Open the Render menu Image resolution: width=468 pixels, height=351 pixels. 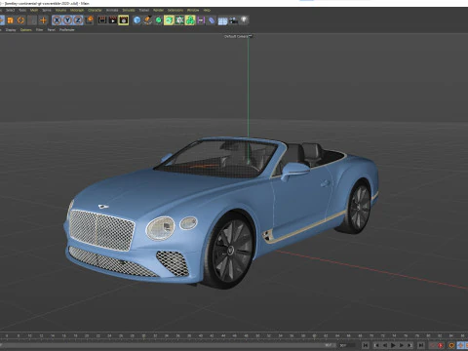click(159, 11)
